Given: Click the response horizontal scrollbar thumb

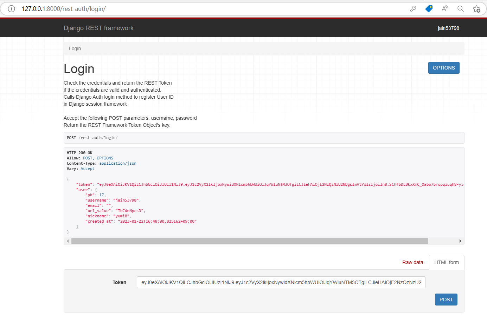Looking at the screenshot, I should (250, 241).
